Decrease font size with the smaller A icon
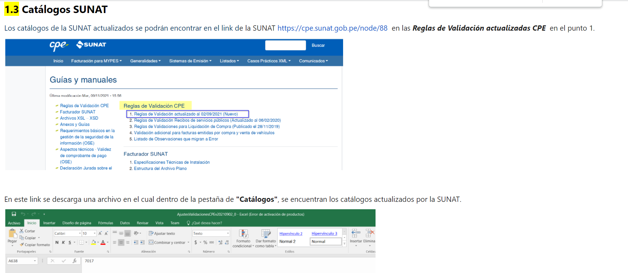The image size is (628, 273). pyautogui.click(x=106, y=233)
